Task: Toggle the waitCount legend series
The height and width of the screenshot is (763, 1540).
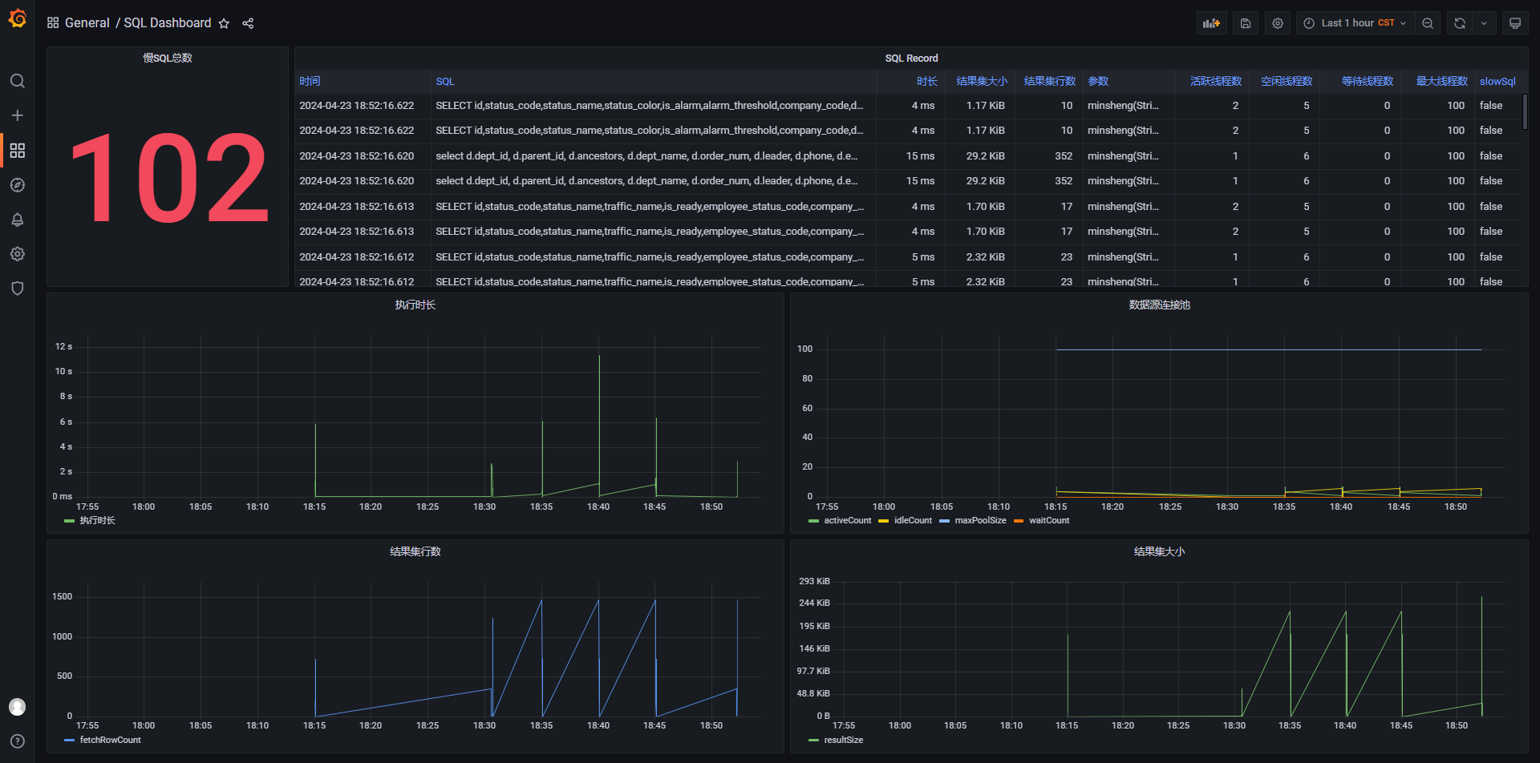Action: click(x=1049, y=520)
